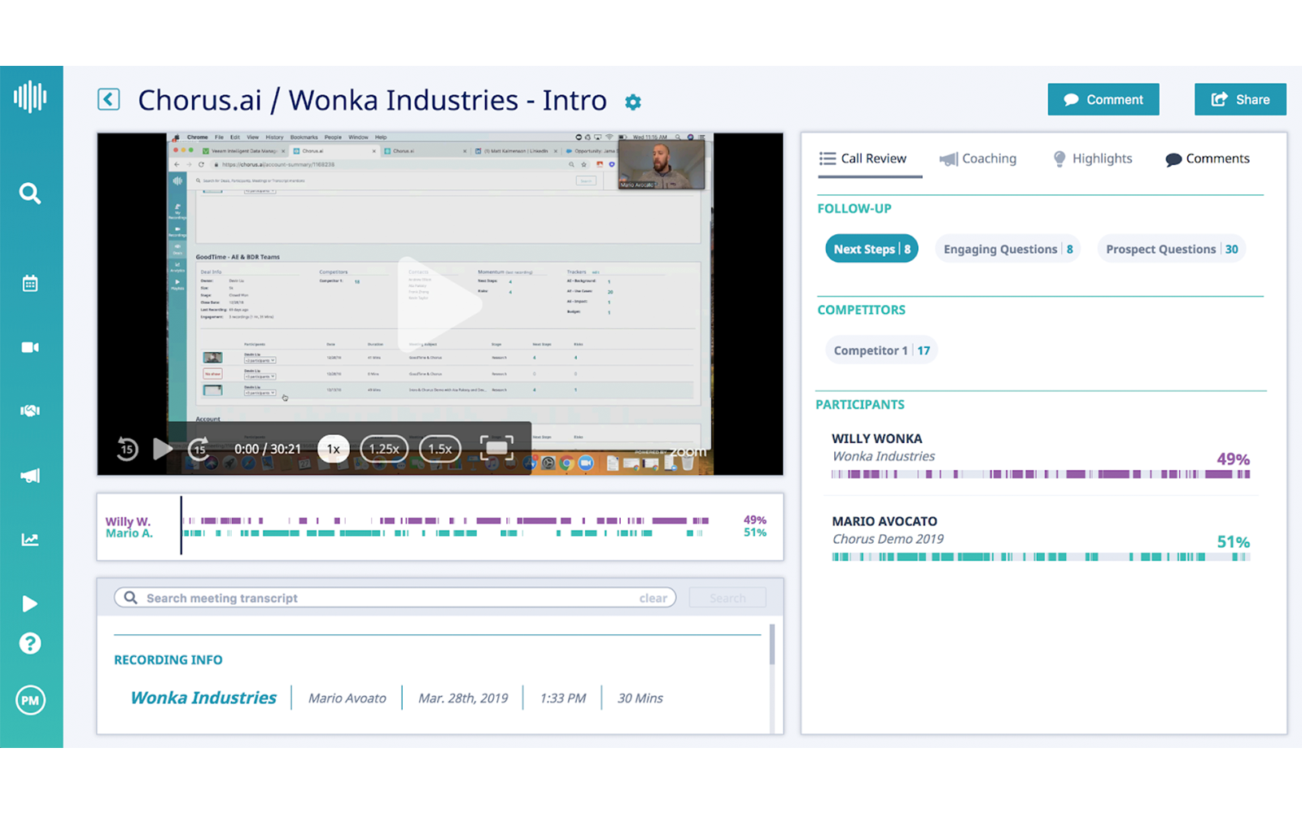This screenshot has width=1302, height=813.
Task: Click the Willy Wonka participant entry
Action: coord(1042,457)
